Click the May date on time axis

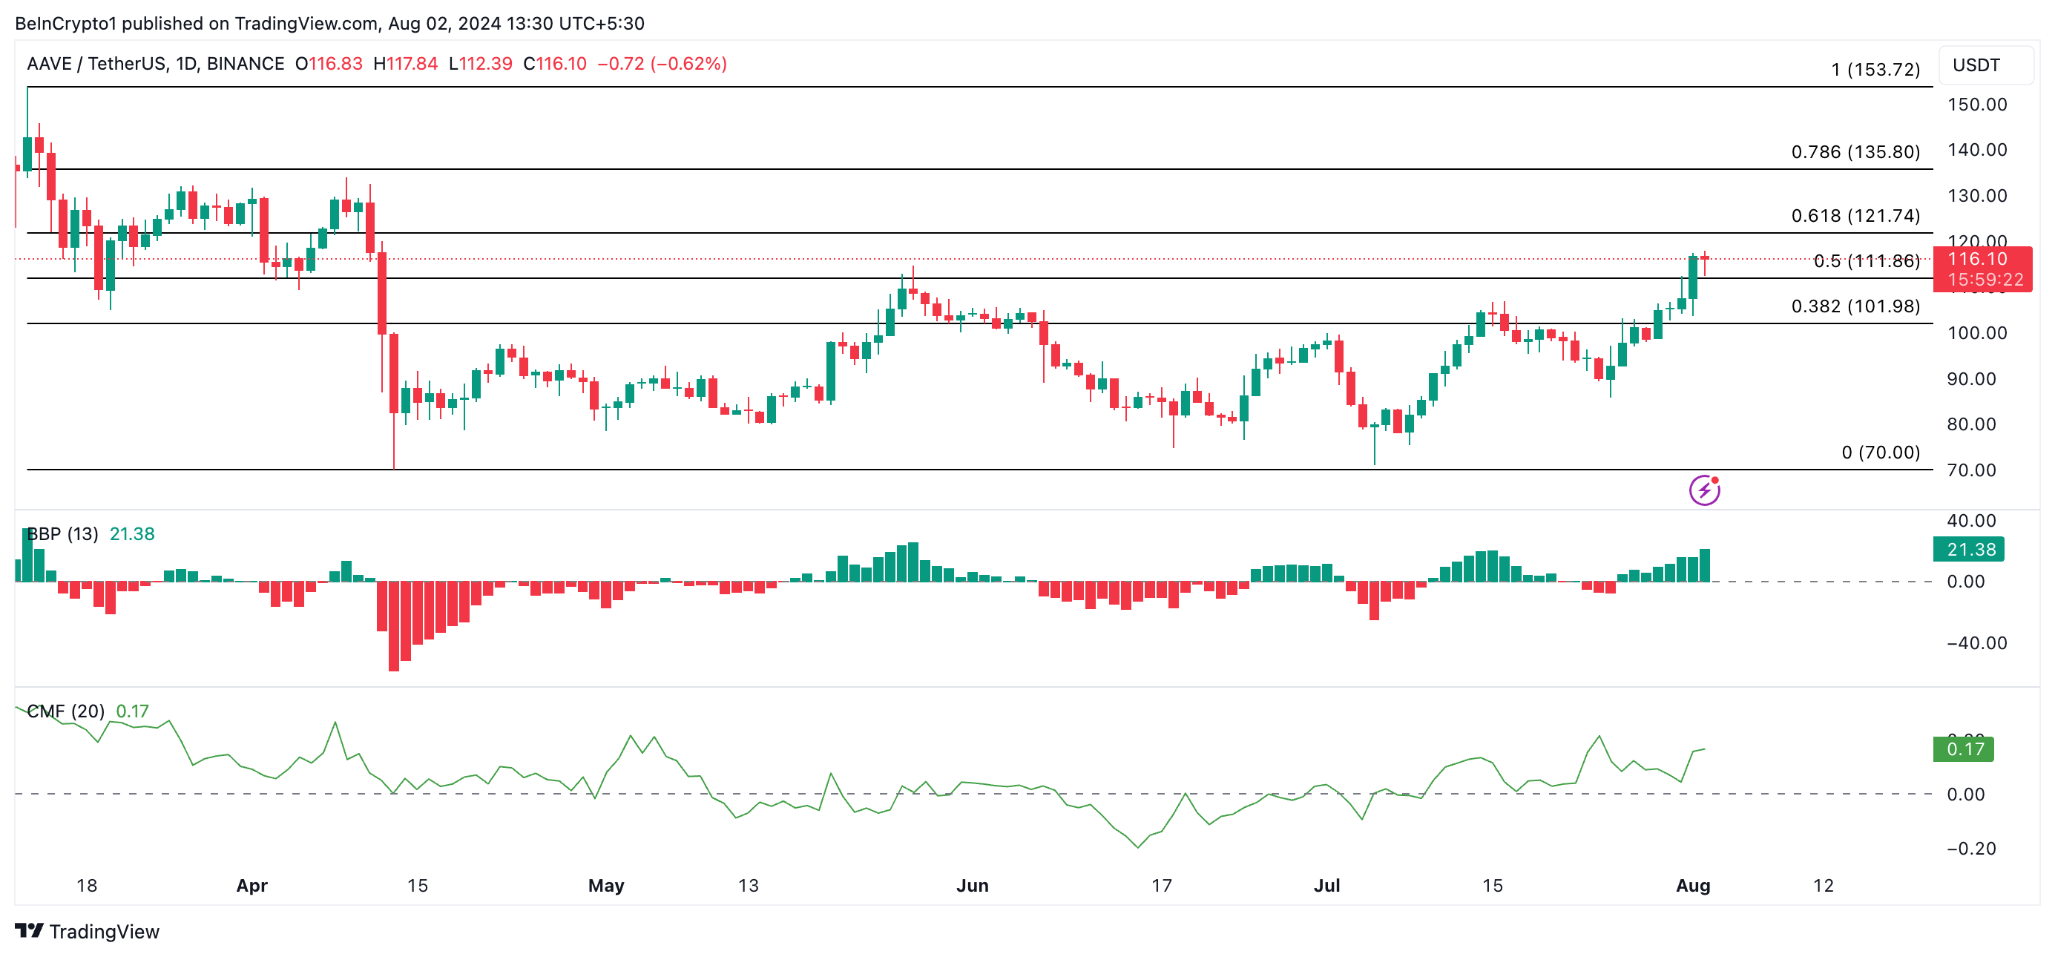605,885
